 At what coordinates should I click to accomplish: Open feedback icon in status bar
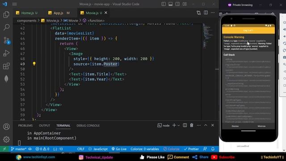[x=205, y=149]
